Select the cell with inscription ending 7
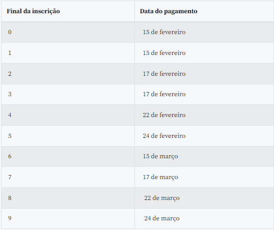The width and height of the screenshot is (274, 230). coord(68,177)
